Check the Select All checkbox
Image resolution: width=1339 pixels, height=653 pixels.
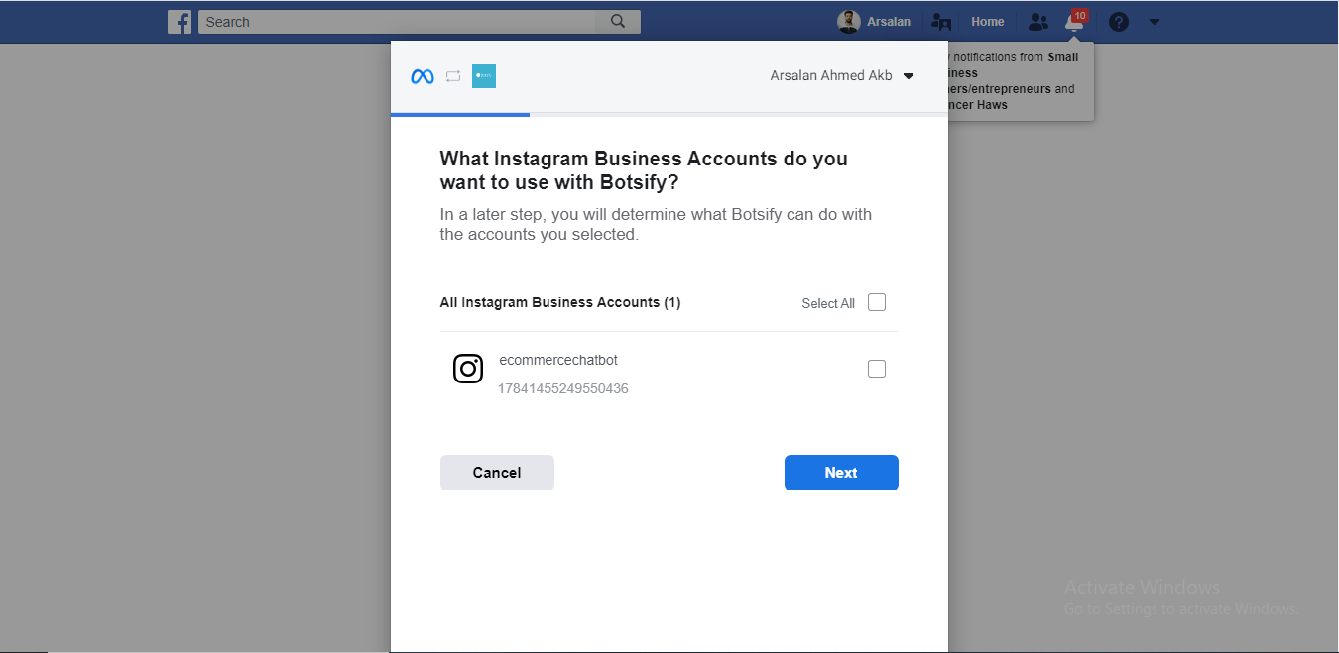[877, 303]
